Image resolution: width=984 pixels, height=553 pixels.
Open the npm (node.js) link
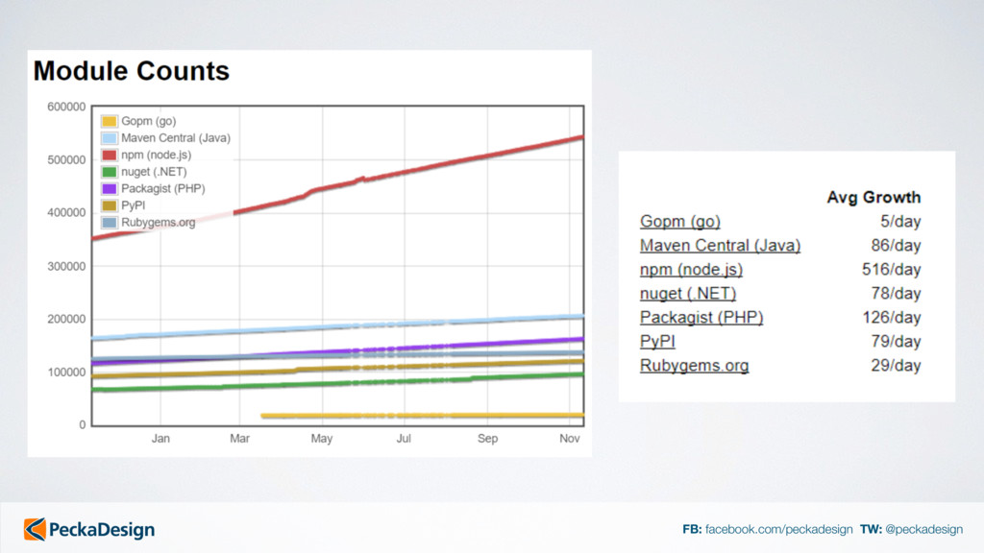(691, 270)
